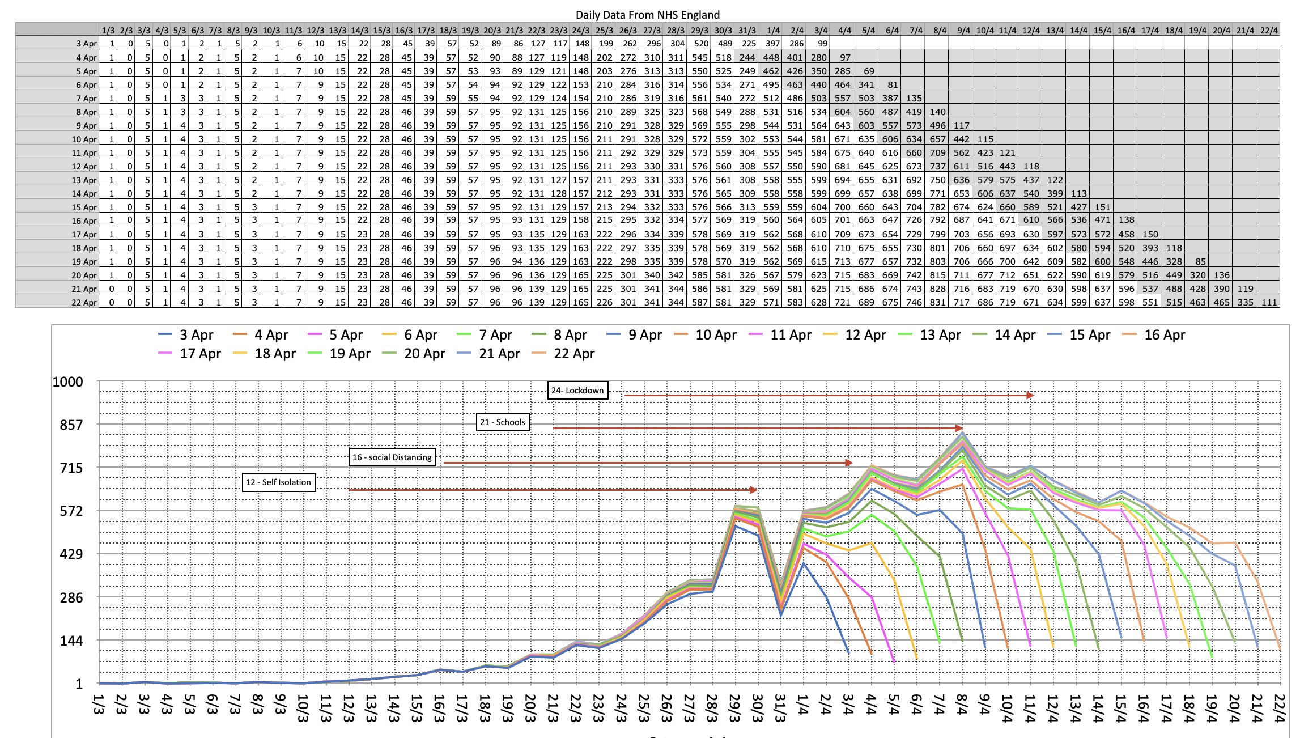1300x738 pixels.
Task: Select the "3 Apr" table row header
Action: [x=86, y=44]
